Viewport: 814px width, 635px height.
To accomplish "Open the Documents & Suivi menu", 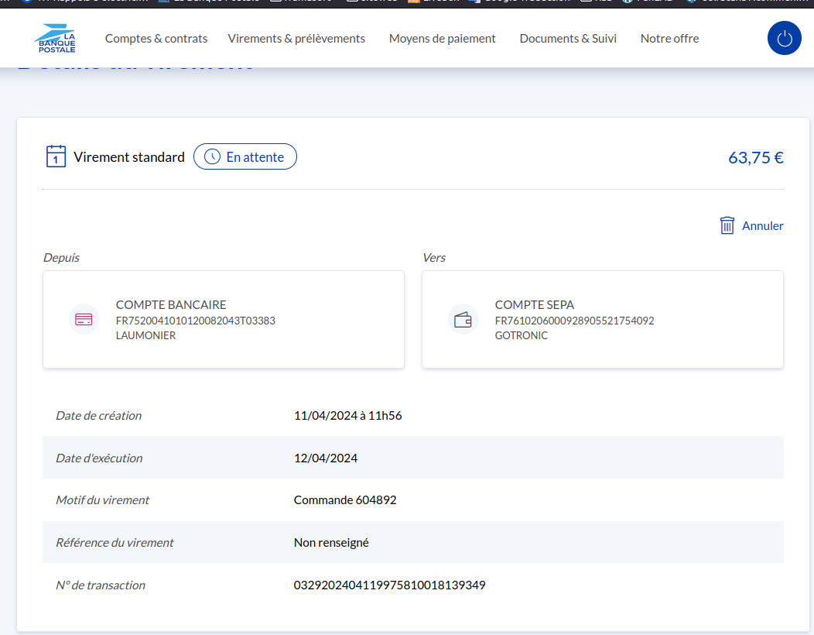I will [x=568, y=38].
